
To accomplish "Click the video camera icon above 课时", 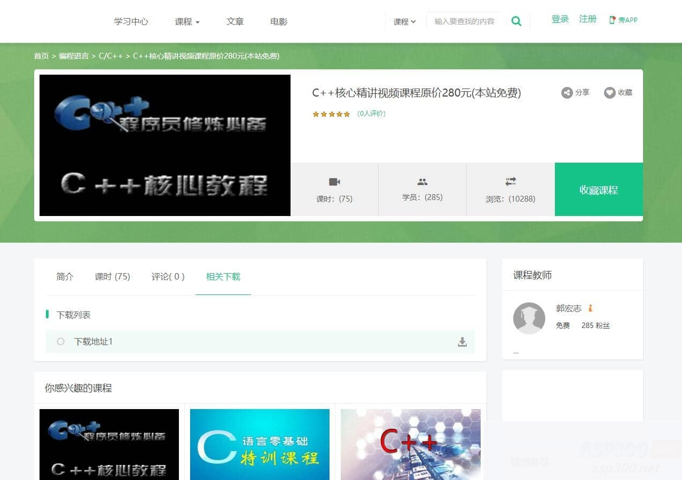I will (x=334, y=181).
